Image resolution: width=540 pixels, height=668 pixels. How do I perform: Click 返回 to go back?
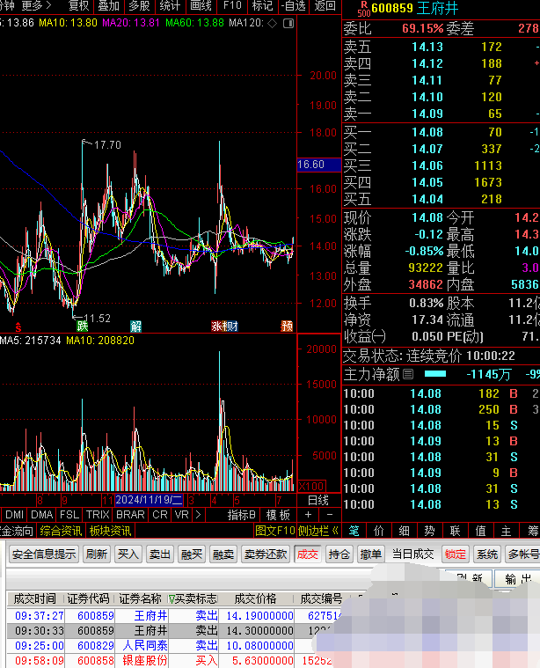click(325, 6)
